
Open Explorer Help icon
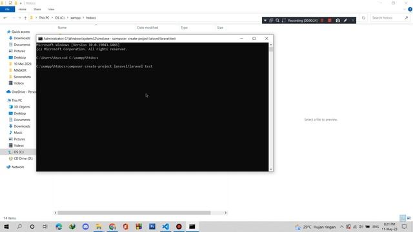pyautogui.click(x=410, y=9)
